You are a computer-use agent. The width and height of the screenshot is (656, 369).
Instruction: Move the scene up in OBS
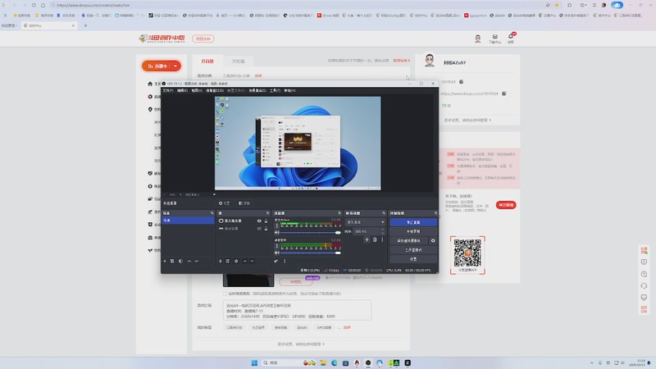189,261
